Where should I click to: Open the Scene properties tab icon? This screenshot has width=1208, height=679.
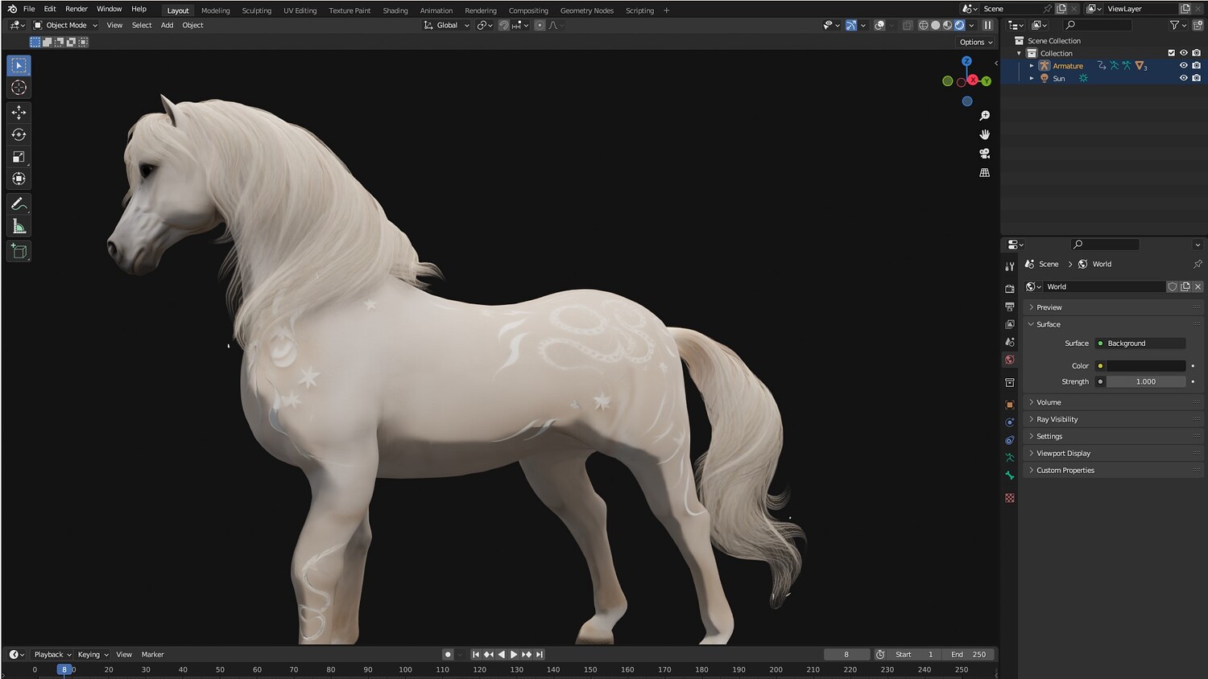click(x=1010, y=342)
